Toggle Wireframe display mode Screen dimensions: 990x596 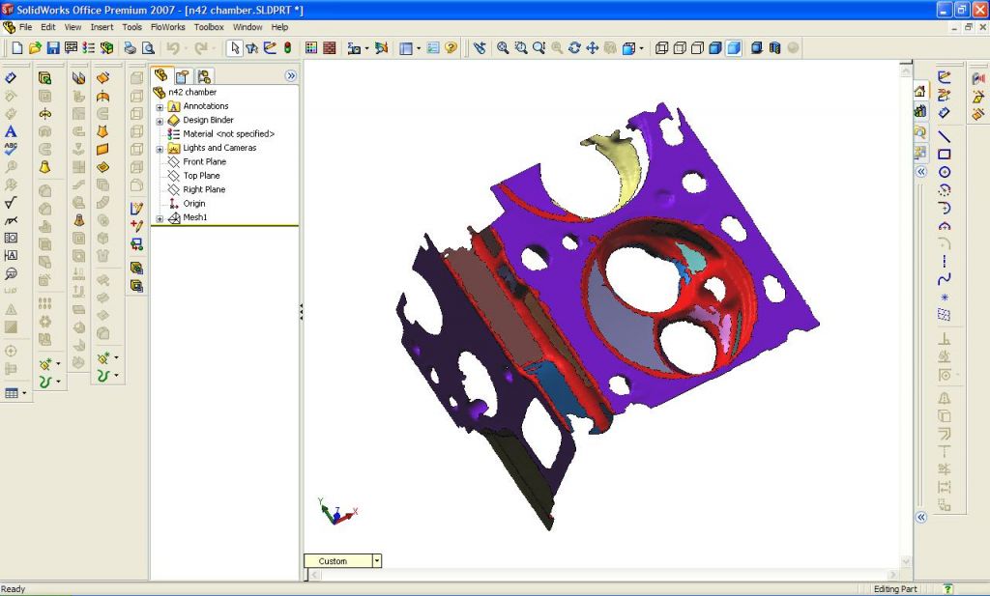tap(662, 47)
